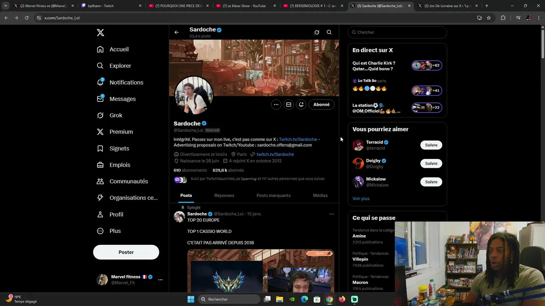The height and width of the screenshot is (306, 545).
Task: Open the Plus more menu
Action: coord(109,231)
